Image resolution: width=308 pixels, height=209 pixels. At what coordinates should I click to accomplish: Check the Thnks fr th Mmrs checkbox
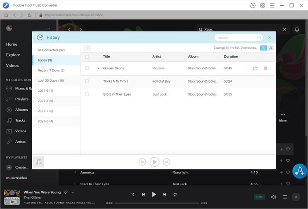(87, 81)
